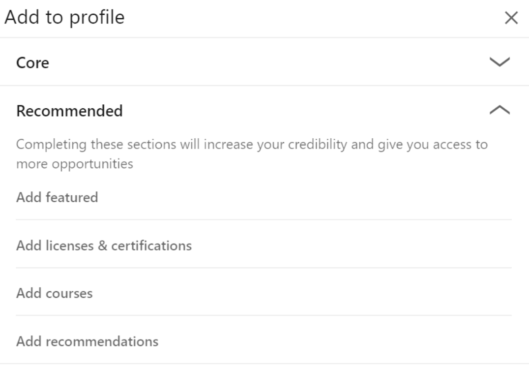Click the word 'courses' in the list
Image resolution: width=529 pixels, height=370 pixels.
click(x=69, y=294)
